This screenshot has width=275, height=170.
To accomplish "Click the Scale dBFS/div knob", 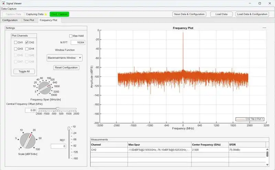I will tap(28, 140).
